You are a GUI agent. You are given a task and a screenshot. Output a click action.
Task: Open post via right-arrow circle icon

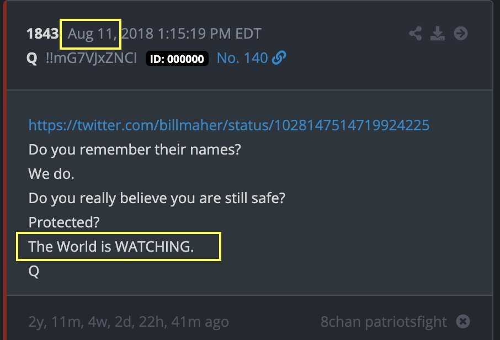461,34
